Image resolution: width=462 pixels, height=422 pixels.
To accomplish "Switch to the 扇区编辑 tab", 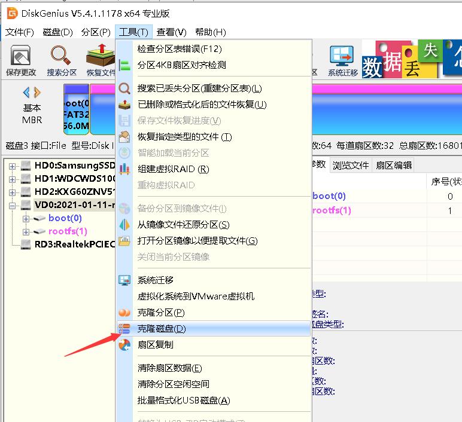I will [x=394, y=166].
